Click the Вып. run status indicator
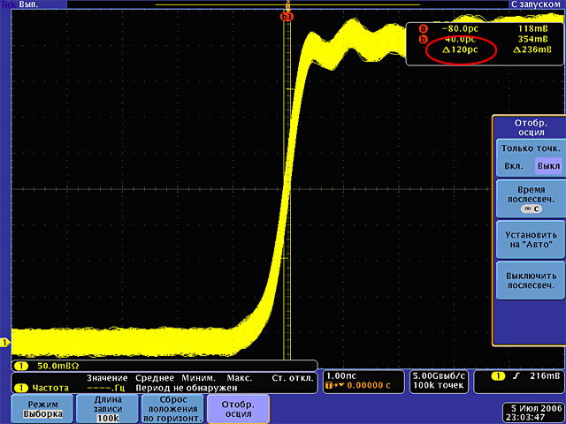Viewport: 566px width, 424px height. 27,4
